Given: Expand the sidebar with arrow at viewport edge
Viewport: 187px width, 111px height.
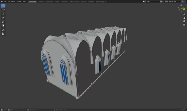Looking at the screenshot, I should [186, 5].
